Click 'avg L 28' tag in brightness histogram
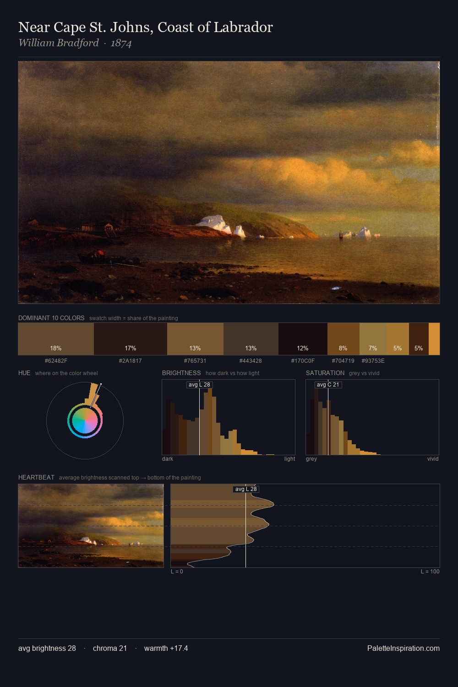Image resolution: width=458 pixels, height=687 pixels. pos(200,385)
